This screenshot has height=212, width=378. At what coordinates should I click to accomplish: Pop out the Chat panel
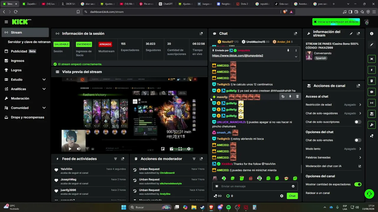[295, 34]
